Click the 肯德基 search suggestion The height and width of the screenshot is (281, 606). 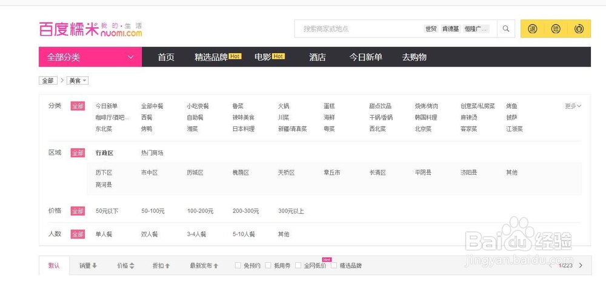tap(451, 29)
